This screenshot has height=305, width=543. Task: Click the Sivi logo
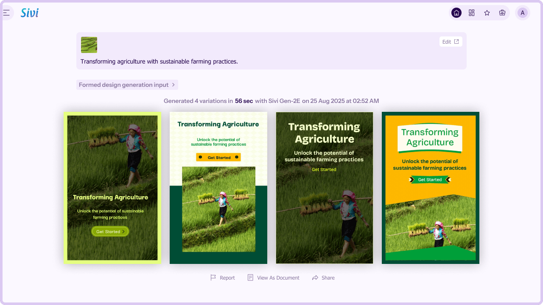(30, 13)
